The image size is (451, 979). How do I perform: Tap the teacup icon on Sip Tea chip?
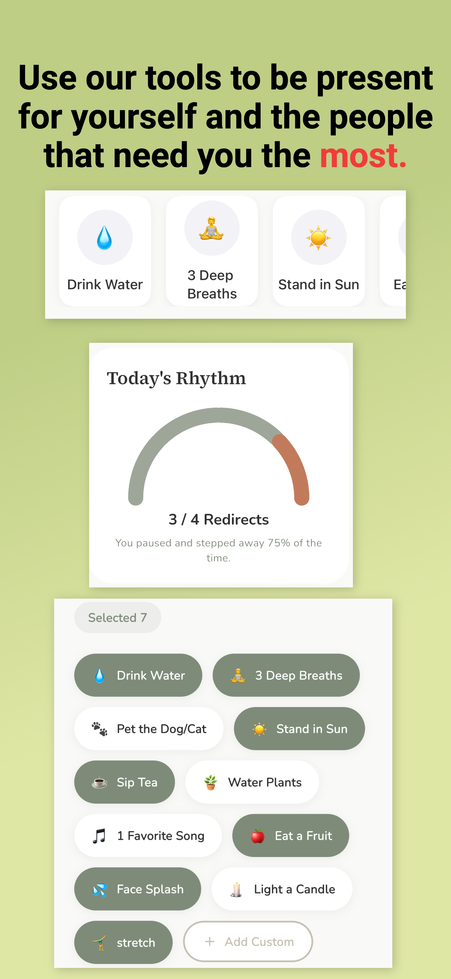click(100, 782)
